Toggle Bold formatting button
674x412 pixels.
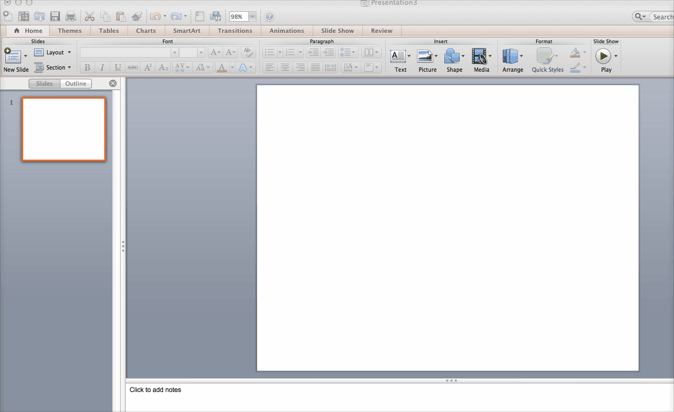(x=87, y=67)
